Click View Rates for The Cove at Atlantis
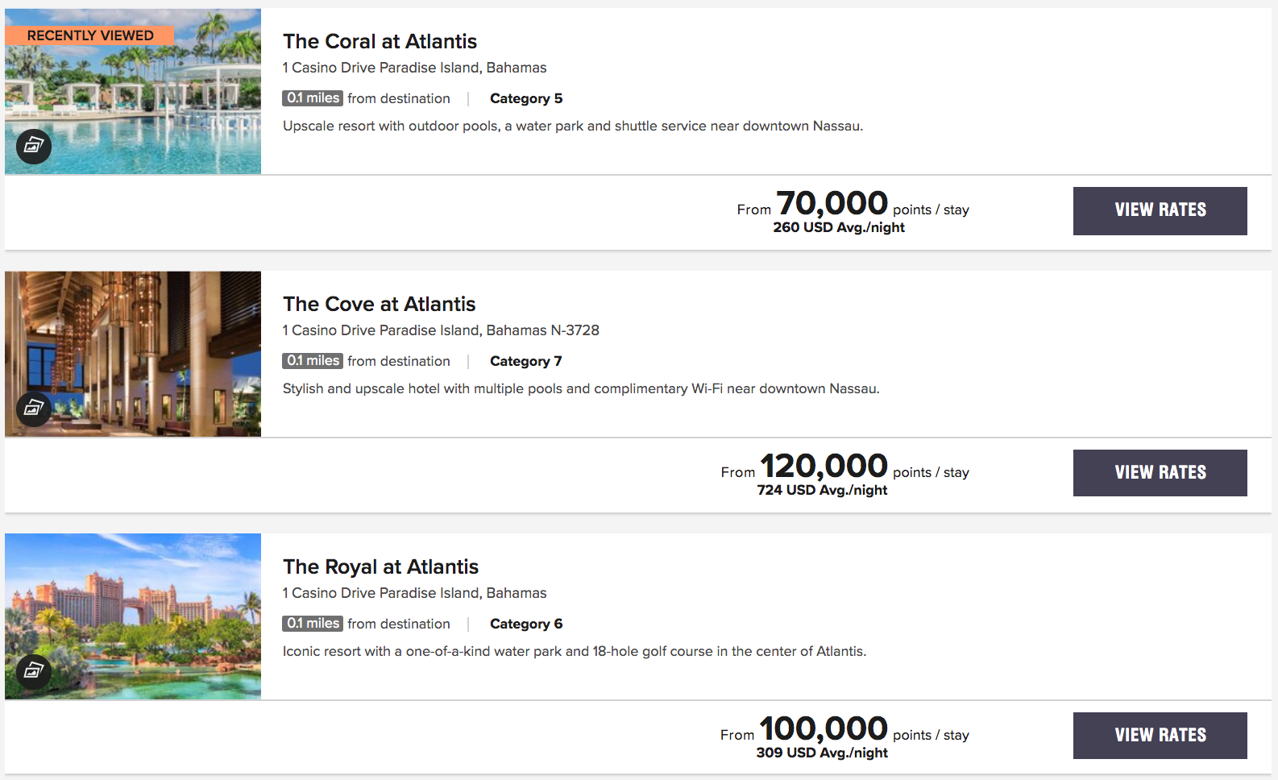The width and height of the screenshot is (1278, 780). (x=1160, y=473)
